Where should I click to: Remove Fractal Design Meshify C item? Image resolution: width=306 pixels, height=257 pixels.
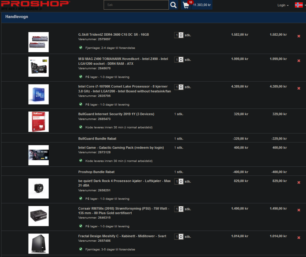point(299,238)
